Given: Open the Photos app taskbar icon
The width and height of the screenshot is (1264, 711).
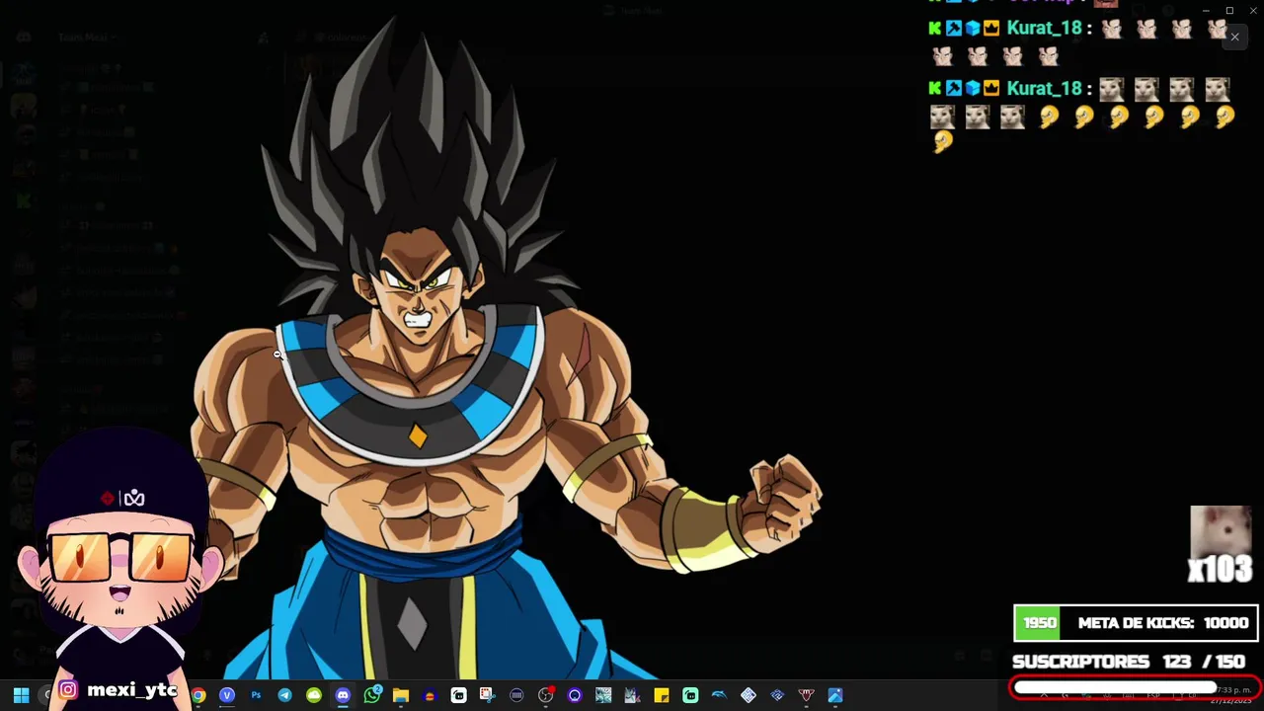Looking at the screenshot, I should pos(835,695).
